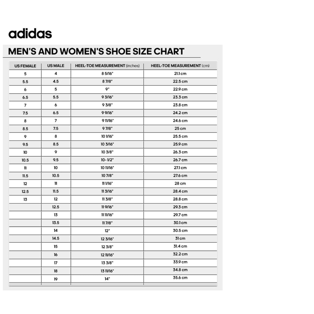Click the 8 5/16" measurement cell
This screenshot has height=314, width=314.
click(107, 74)
